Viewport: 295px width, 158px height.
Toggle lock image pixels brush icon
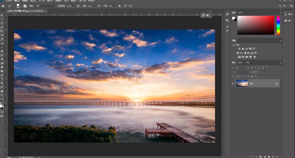(242, 76)
